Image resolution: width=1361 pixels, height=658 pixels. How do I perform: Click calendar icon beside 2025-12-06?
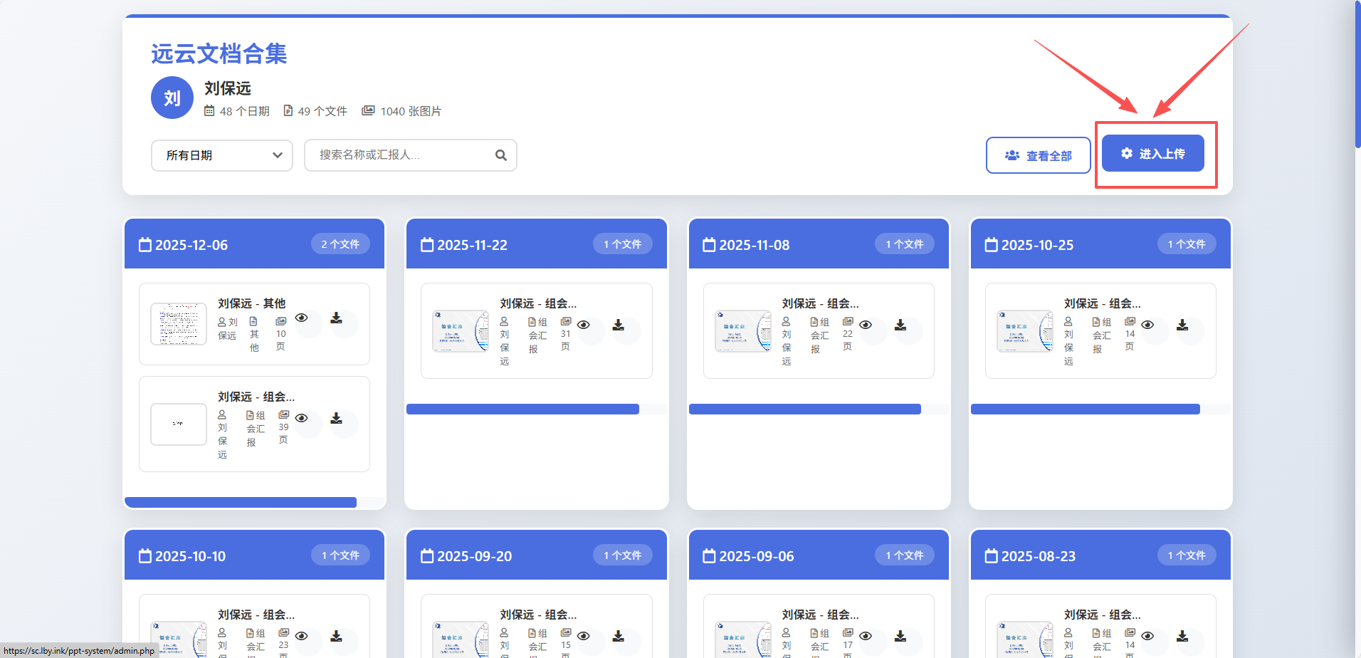click(x=145, y=245)
